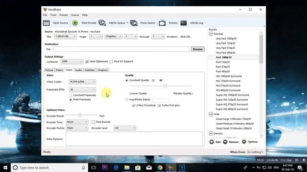
Task: Click the V app taskbar icon
Action: tap(182, 168)
